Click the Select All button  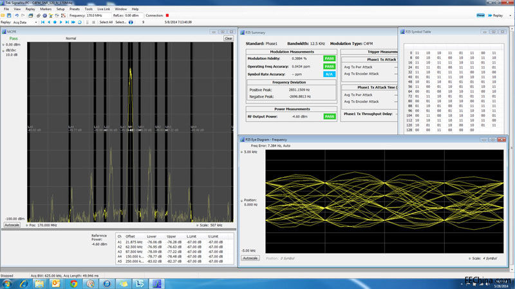[106, 22]
